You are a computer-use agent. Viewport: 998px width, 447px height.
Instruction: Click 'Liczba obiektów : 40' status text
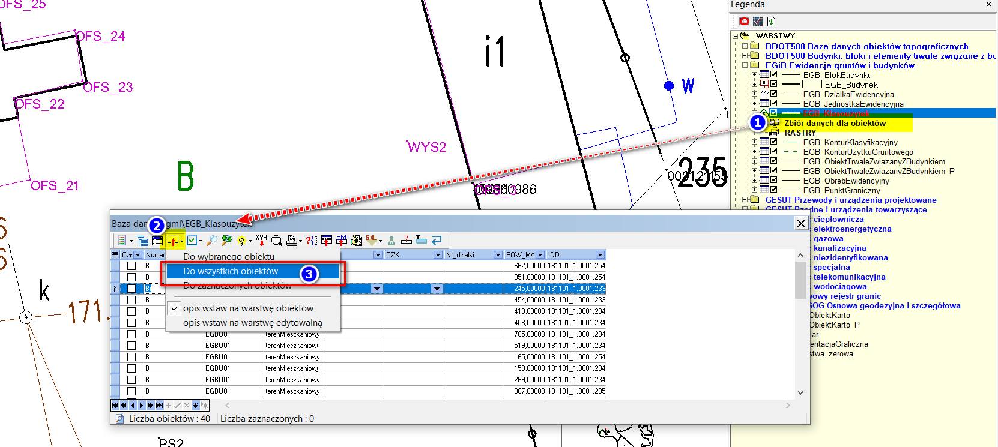(x=169, y=419)
